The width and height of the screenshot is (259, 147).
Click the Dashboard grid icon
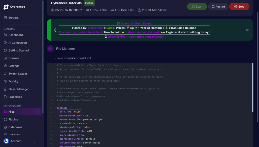click(x=5, y=35)
